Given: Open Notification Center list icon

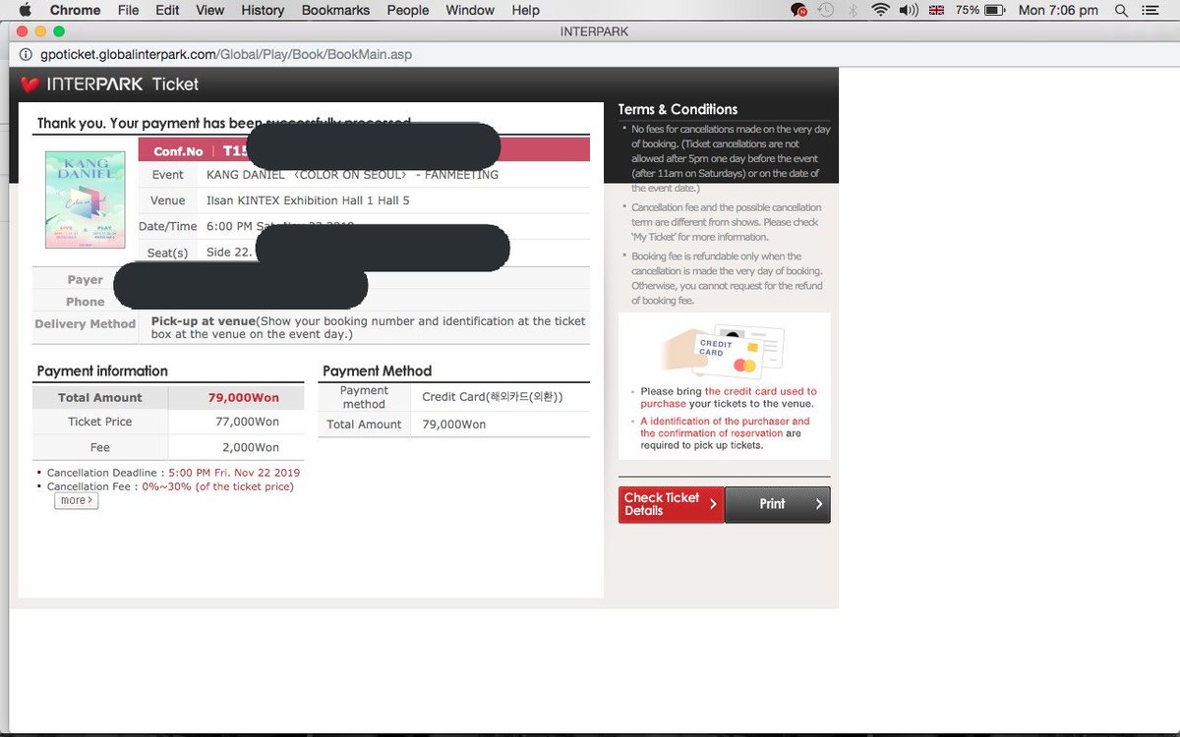Looking at the screenshot, I should click(x=1152, y=10).
